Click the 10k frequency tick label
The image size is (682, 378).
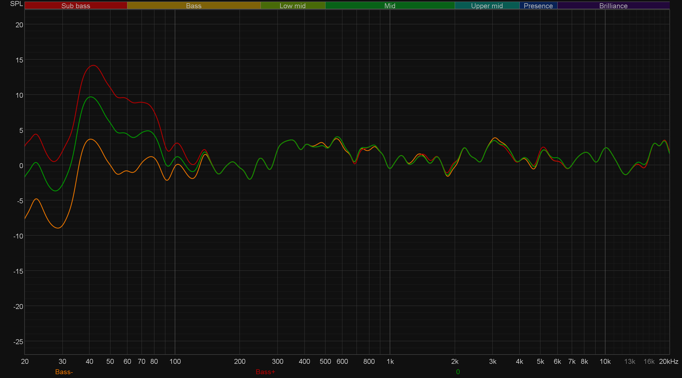coord(605,361)
